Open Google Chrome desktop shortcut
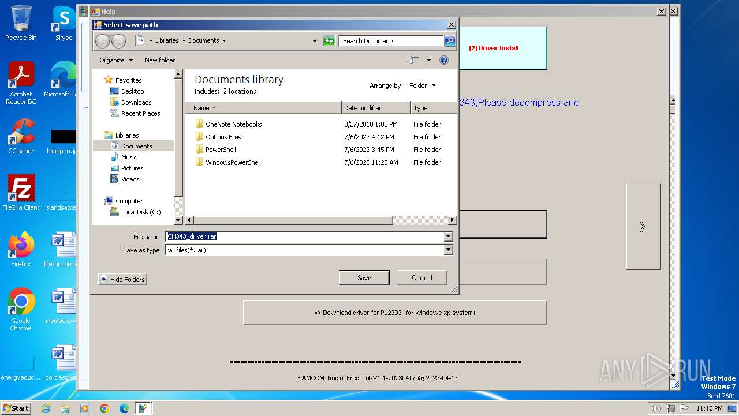739x416 pixels. click(21, 310)
